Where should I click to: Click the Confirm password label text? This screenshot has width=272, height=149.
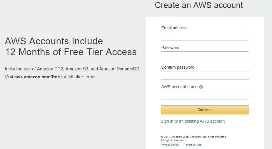pos(178,67)
